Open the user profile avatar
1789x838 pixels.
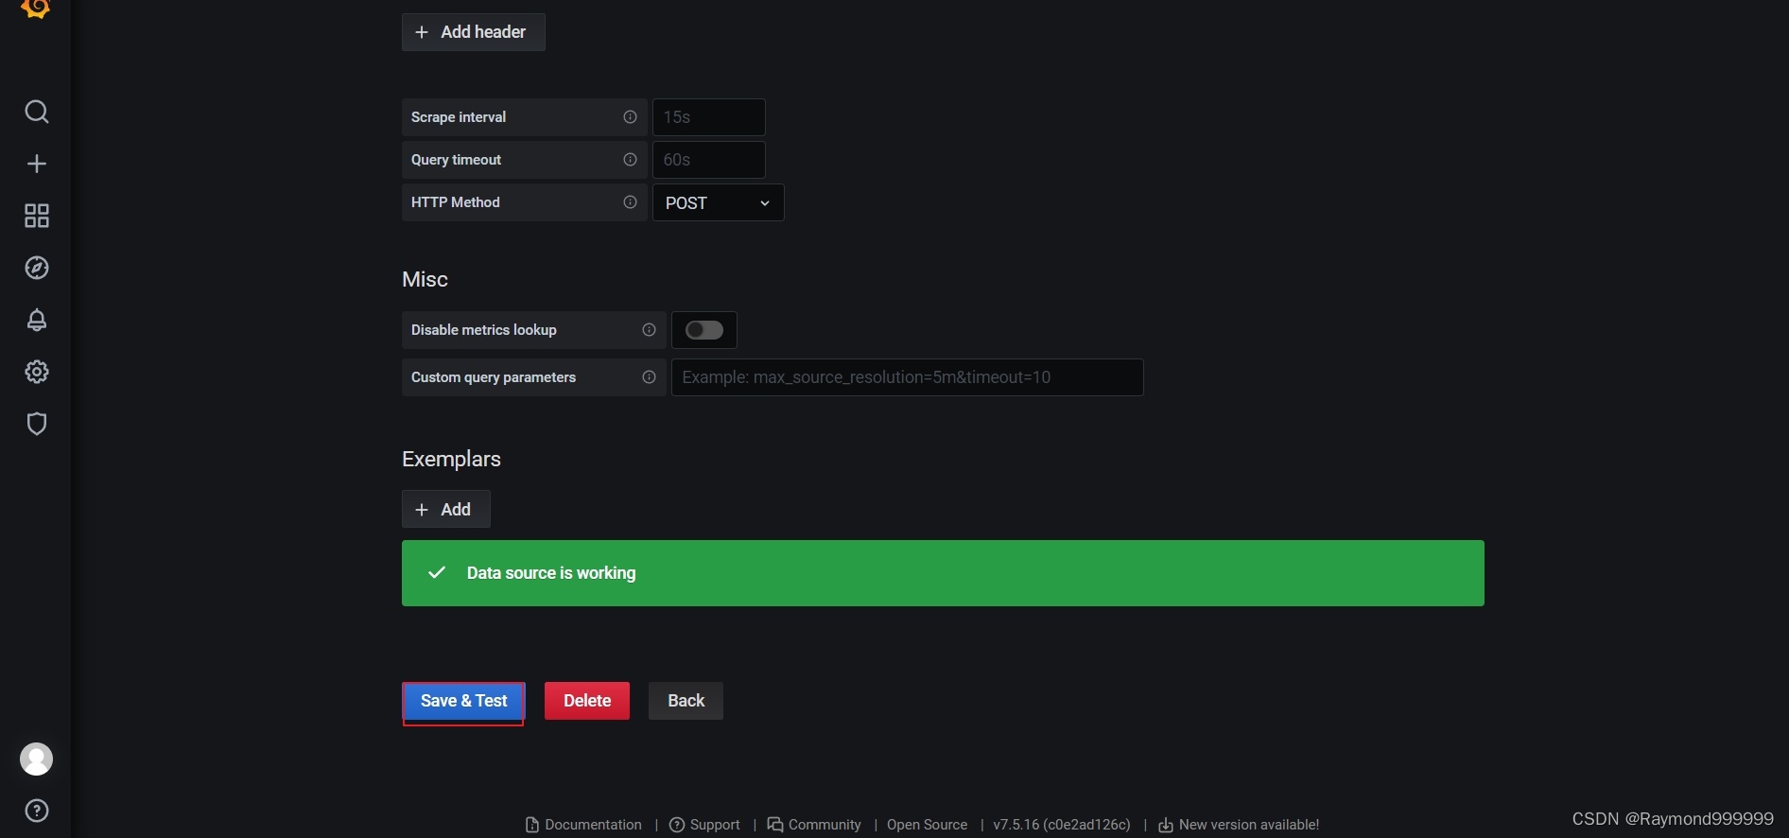tap(37, 759)
